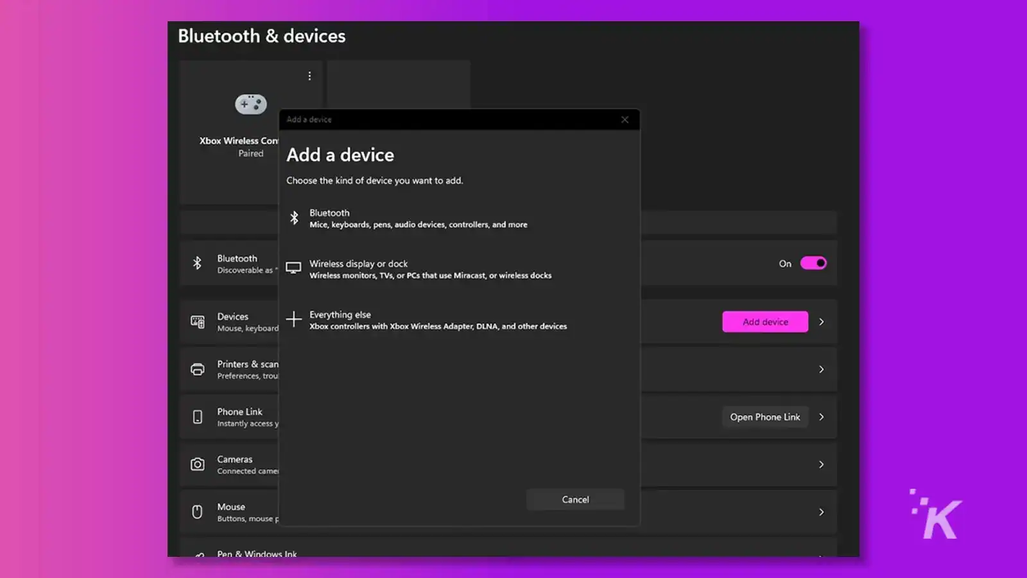The width and height of the screenshot is (1027, 578).
Task: Open the Mouse settings row label
Action: tap(231, 507)
